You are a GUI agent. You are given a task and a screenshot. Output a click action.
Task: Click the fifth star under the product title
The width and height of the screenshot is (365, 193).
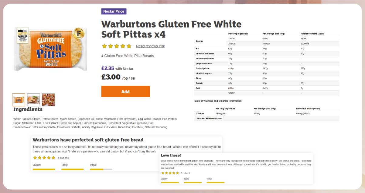[x=129, y=46]
